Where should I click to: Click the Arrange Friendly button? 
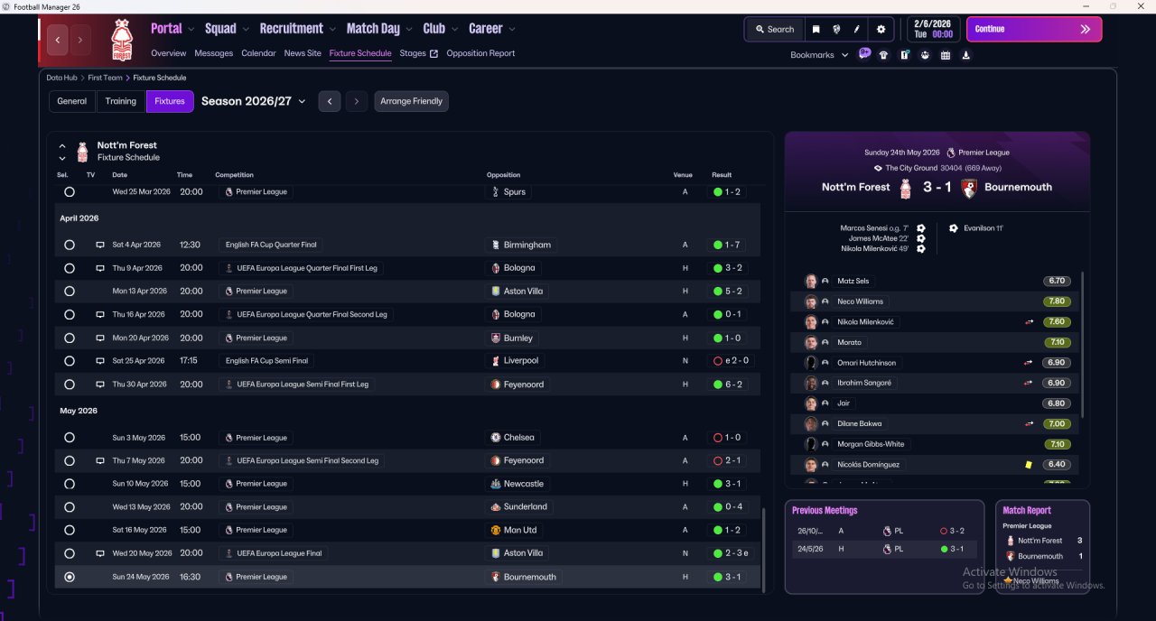pyautogui.click(x=411, y=101)
